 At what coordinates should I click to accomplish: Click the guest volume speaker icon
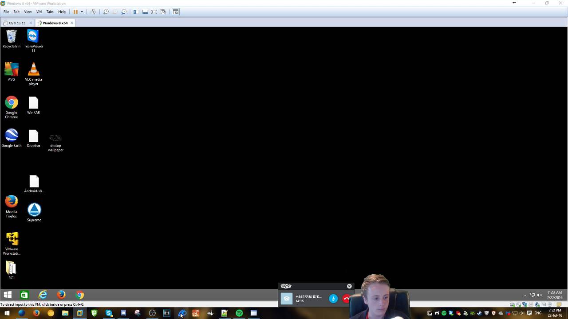[x=540, y=295]
